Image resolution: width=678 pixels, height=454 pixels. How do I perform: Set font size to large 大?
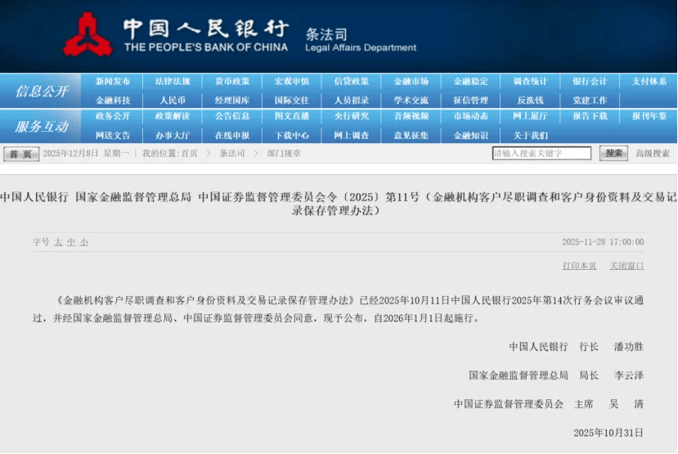58,242
